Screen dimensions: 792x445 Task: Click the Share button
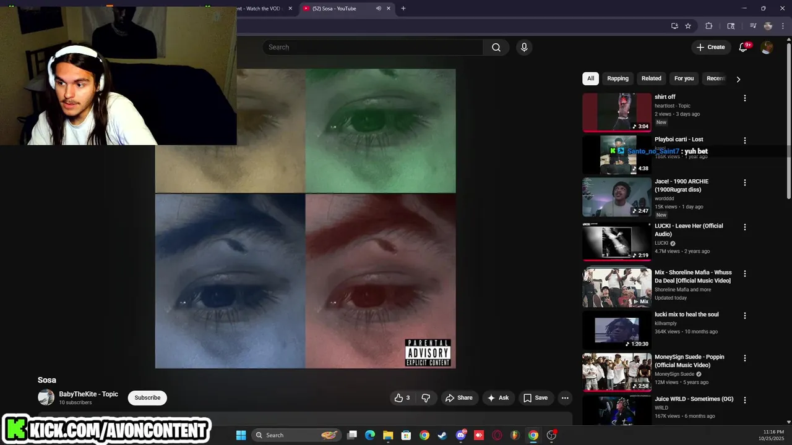458,398
